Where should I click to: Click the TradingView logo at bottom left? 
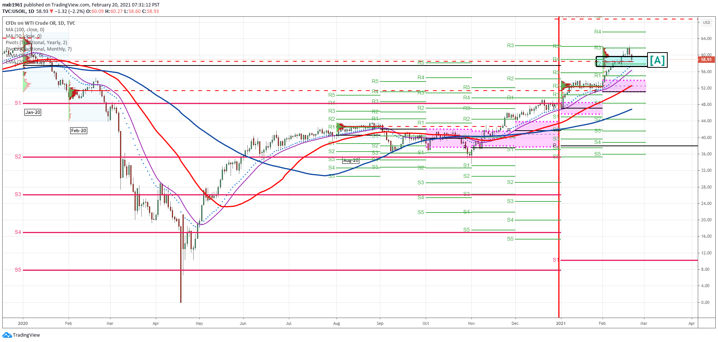(21, 335)
